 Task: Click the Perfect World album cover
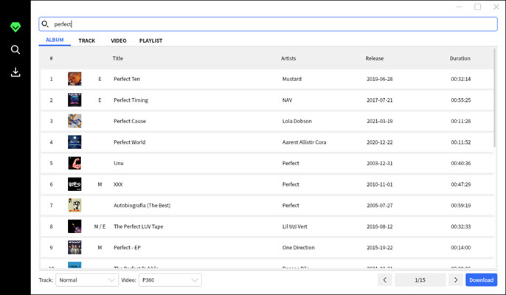point(74,142)
